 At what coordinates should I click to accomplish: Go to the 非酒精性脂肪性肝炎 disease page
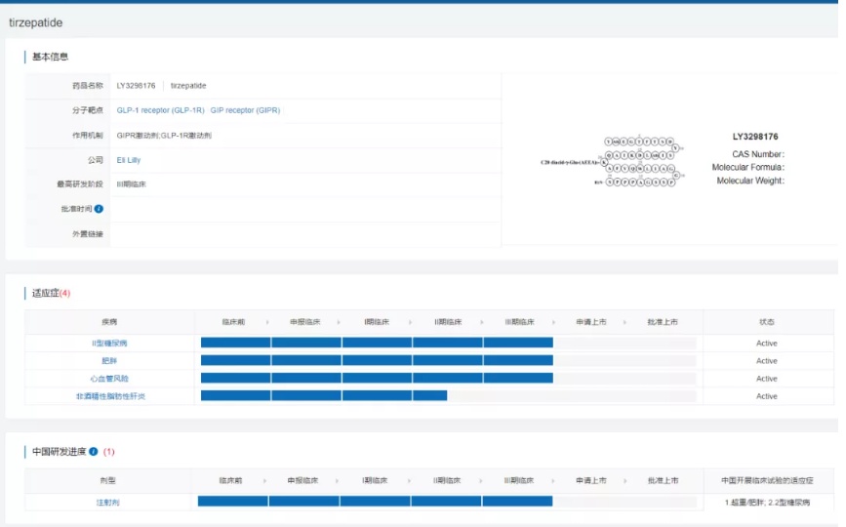point(110,396)
